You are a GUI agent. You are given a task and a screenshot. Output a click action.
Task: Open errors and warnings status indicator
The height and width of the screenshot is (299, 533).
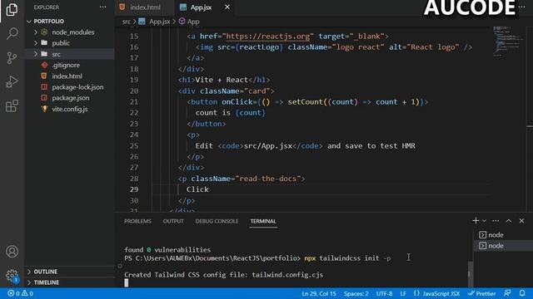tap(20, 293)
